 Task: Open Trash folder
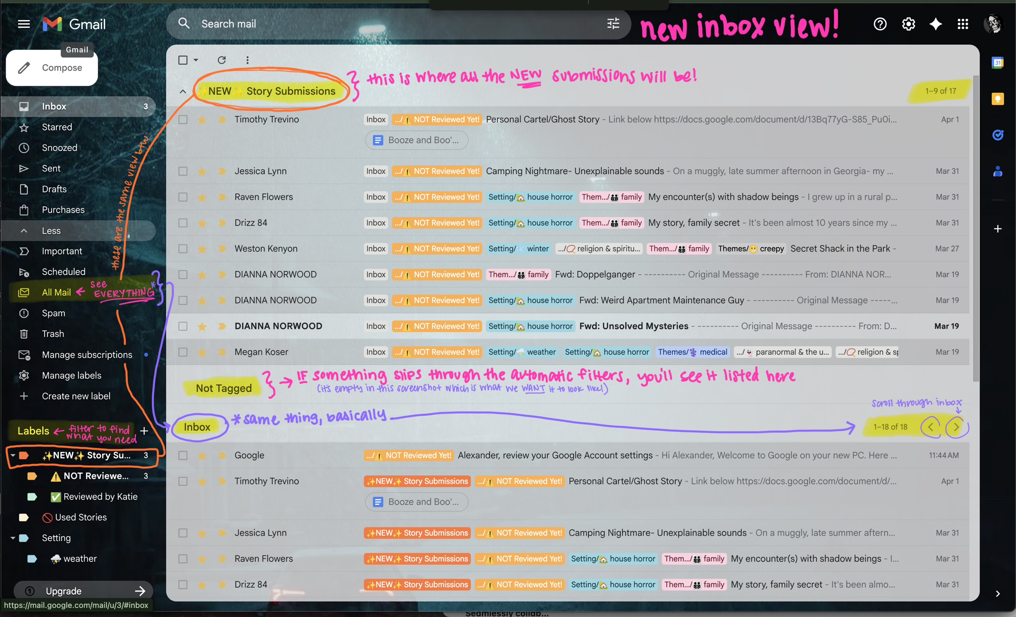point(78,334)
